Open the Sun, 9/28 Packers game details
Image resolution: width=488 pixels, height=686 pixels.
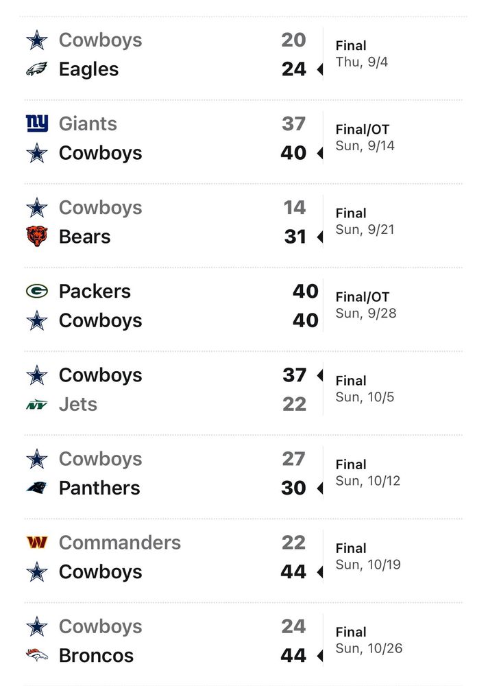[243, 305]
